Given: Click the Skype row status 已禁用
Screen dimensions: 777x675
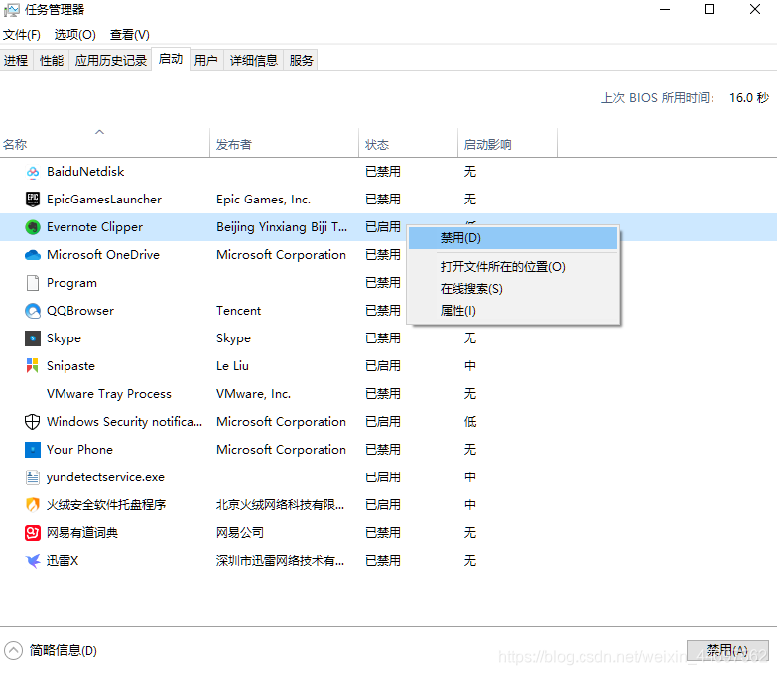Looking at the screenshot, I should pyautogui.click(x=383, y=338).
